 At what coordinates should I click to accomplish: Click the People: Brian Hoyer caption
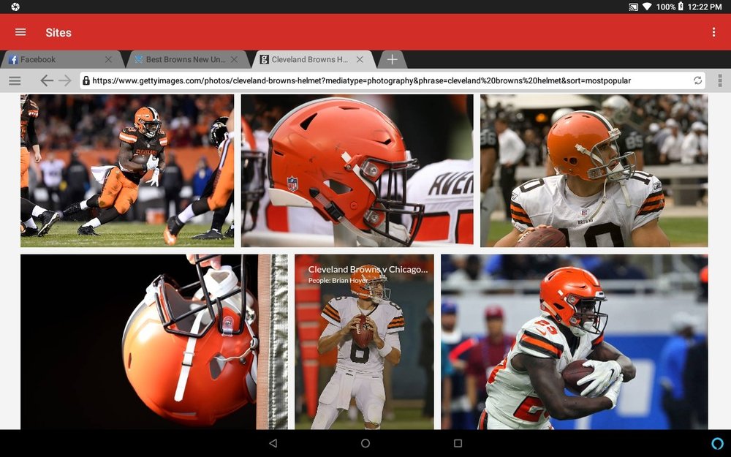338,281
